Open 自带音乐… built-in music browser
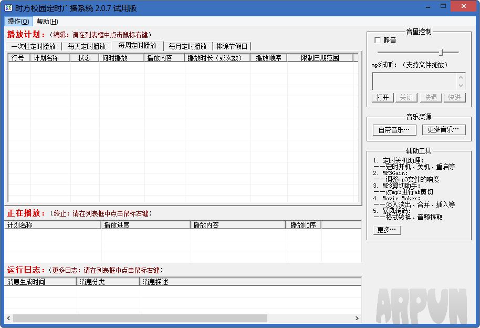Image resolution: width=480 pixels, height=328 pixels. tap(394, 130)
